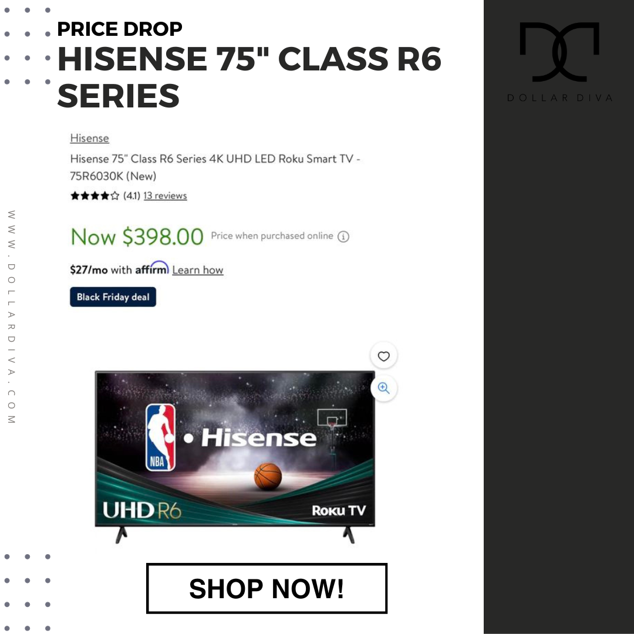This screenshot has width=634, height=634.
Task: Click the PRICE DROP heading
Action: [x=120, y=29]
